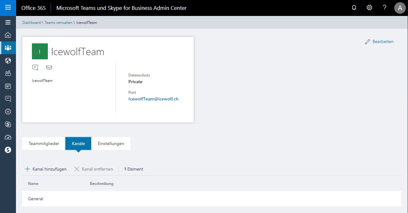Click Kanal hinzufügen
This screenshot has height=213, width=408.
(46, 169)
